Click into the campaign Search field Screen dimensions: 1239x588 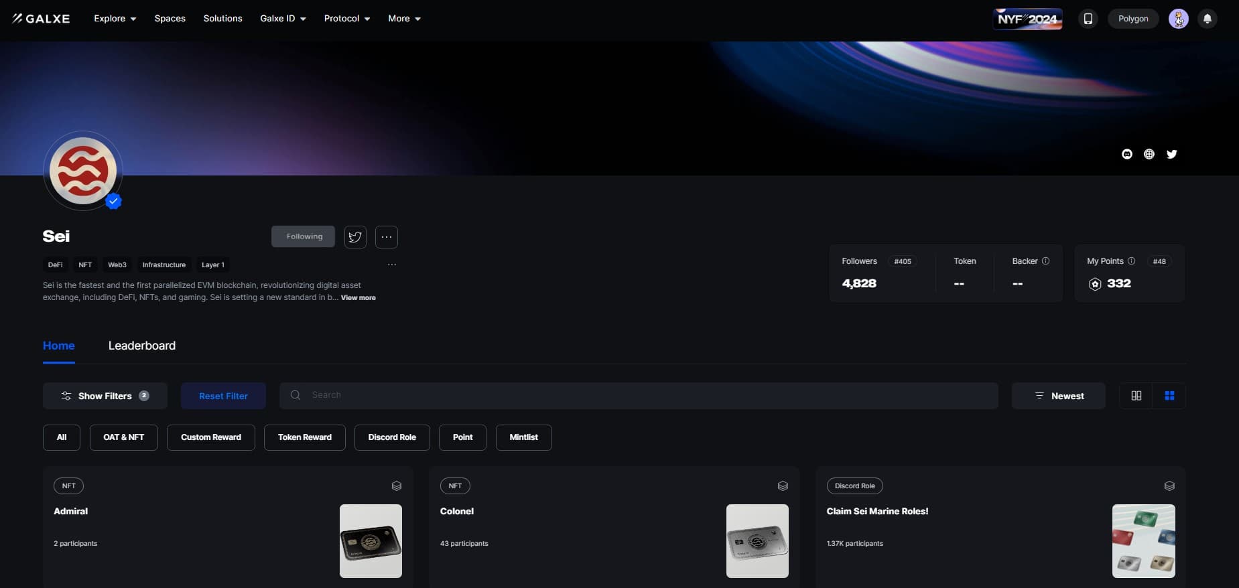(639, 396)
